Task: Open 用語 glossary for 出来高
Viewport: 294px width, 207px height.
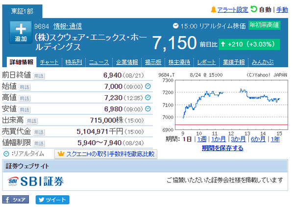Action: (x=31, y=121)
